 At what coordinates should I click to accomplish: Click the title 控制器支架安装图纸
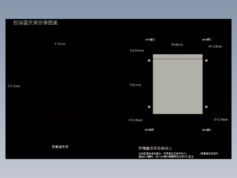(36, 23)
